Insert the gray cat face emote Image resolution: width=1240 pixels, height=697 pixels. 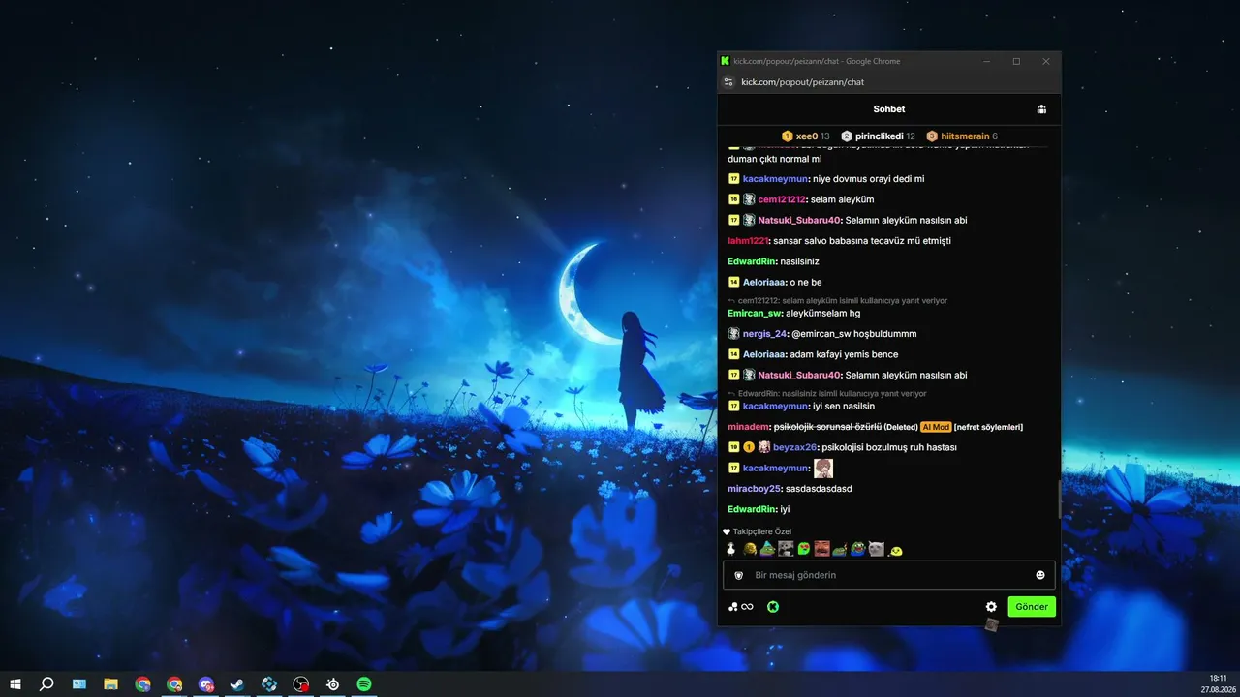pyautogui.click(x=877, y=549)
